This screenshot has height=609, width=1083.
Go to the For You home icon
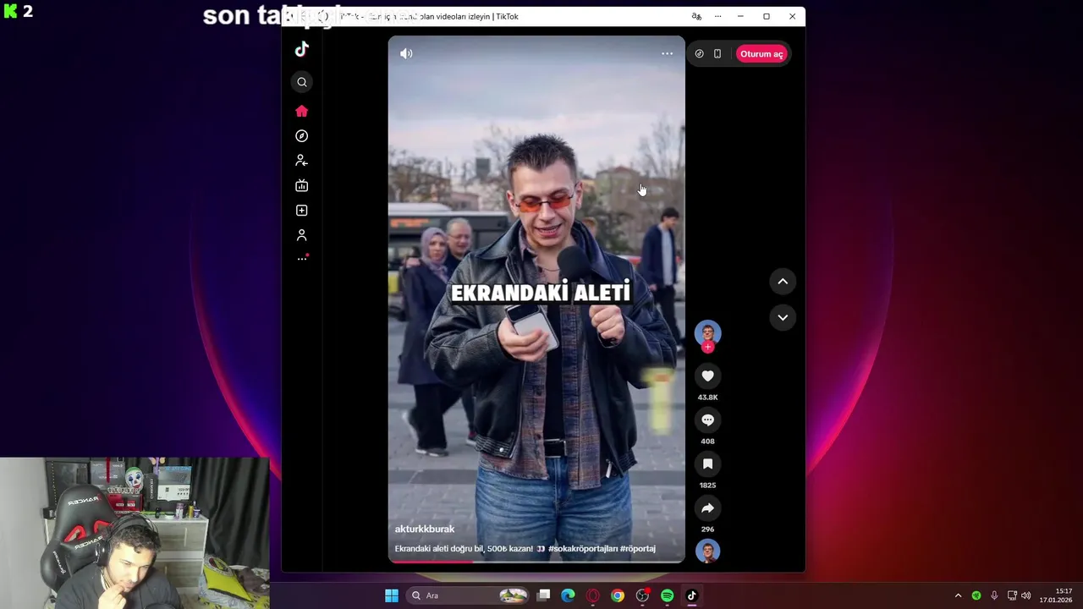[x=302, y=112]
